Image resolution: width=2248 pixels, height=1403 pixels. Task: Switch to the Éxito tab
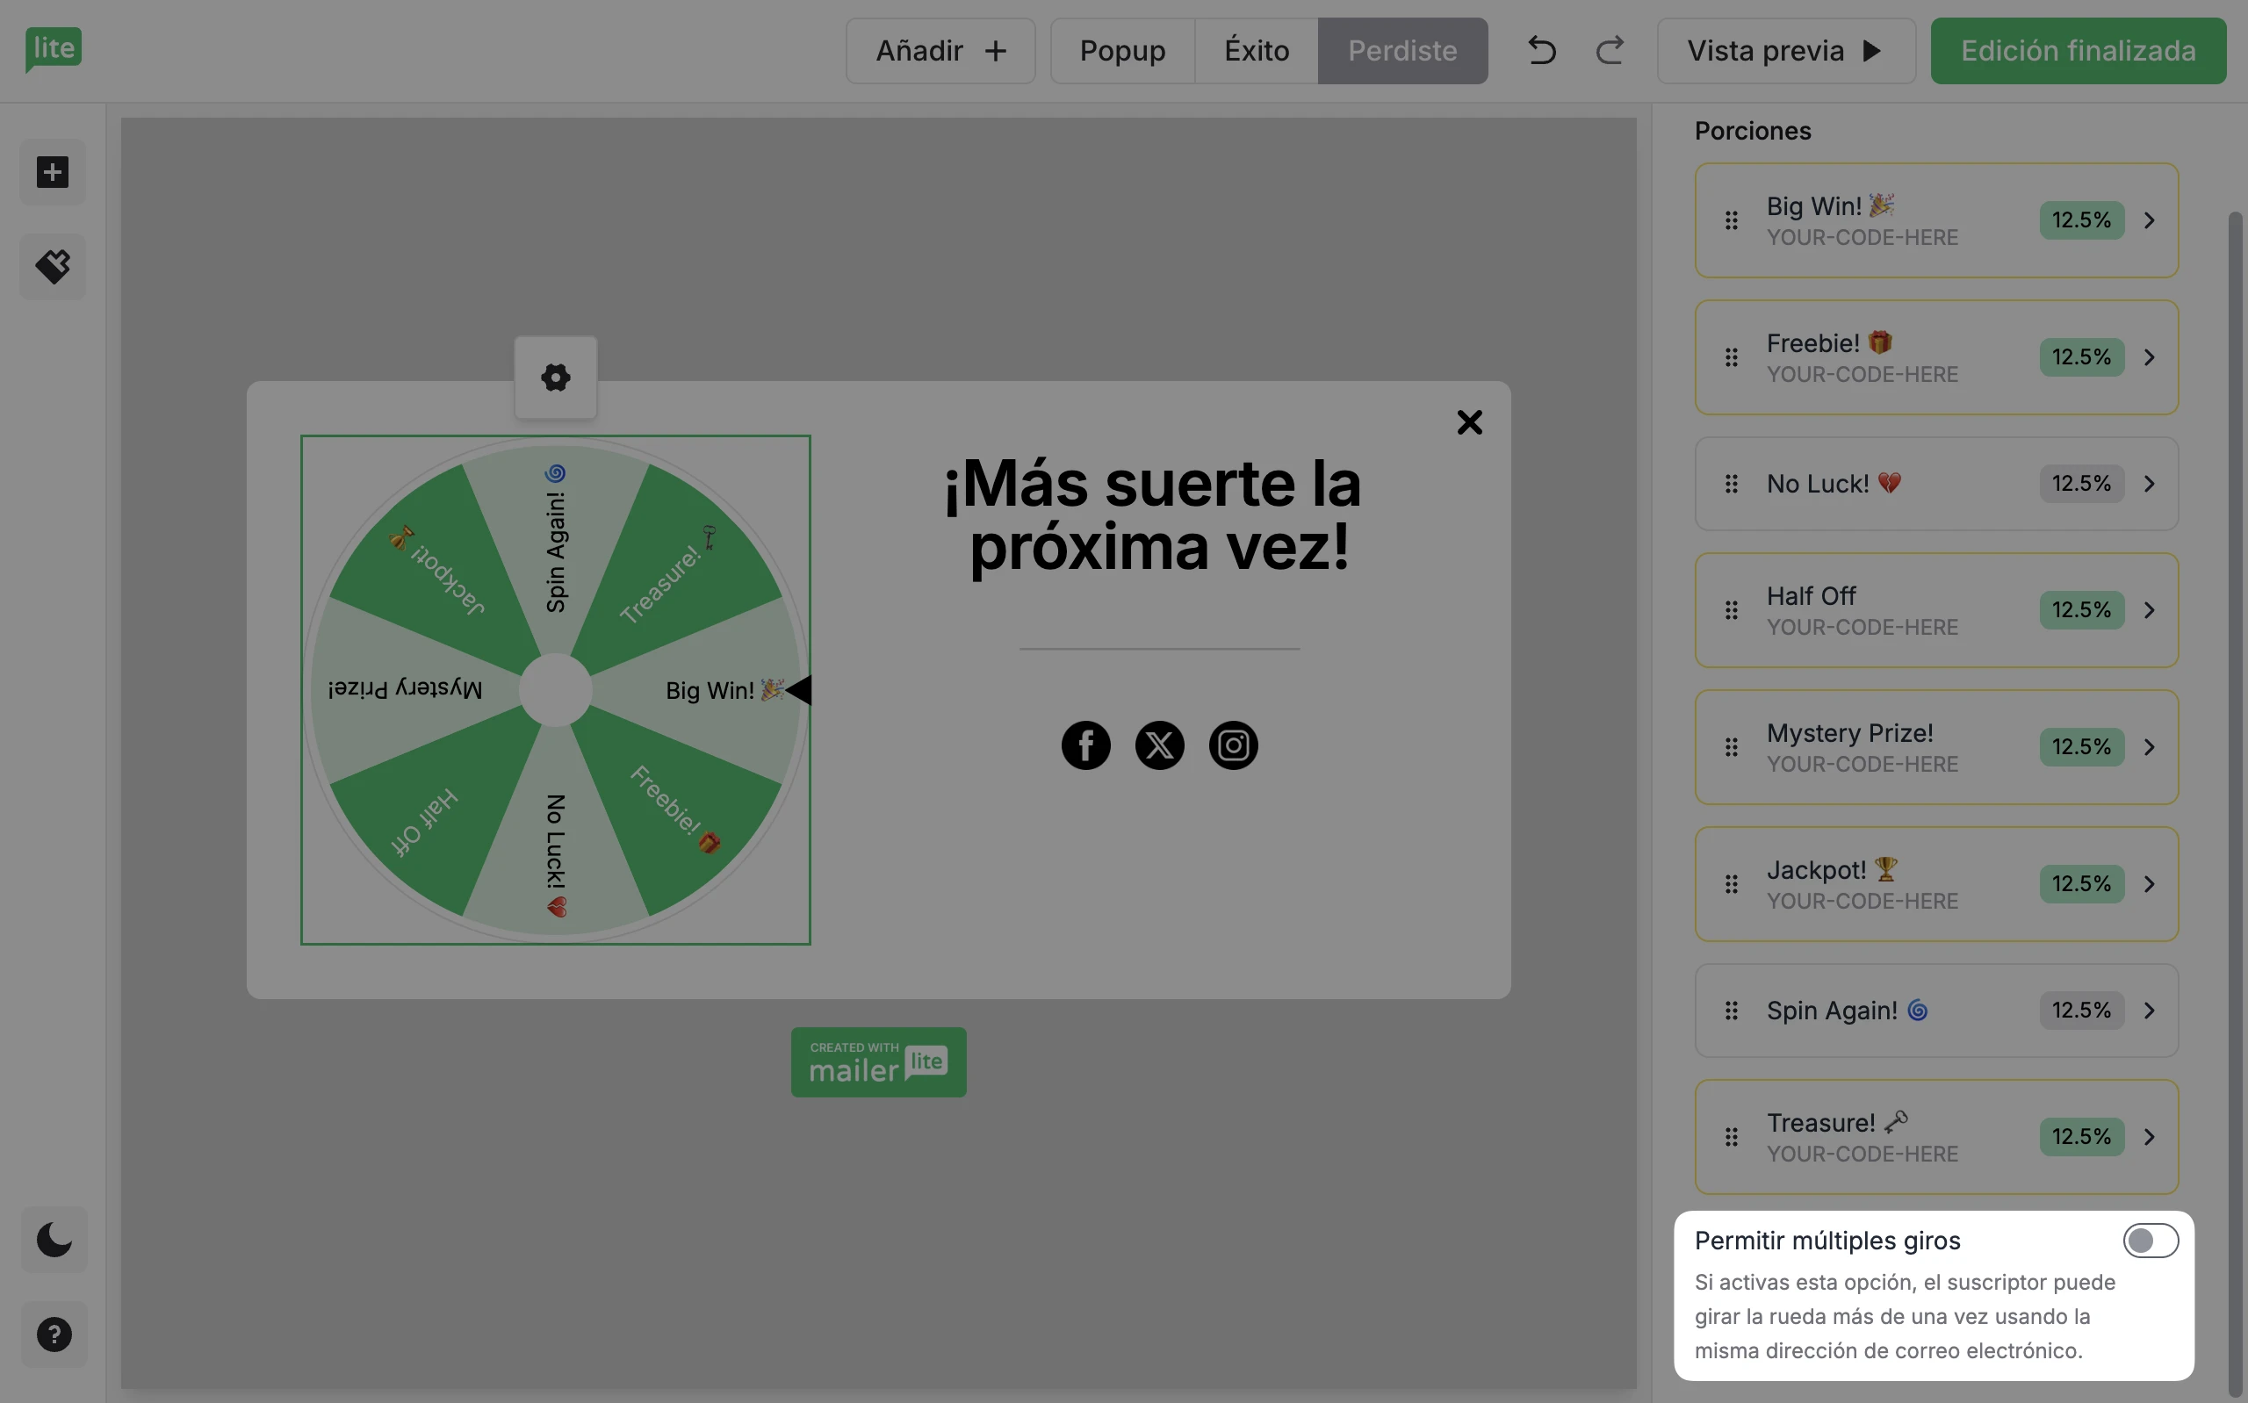click(x=1257, y=51)
